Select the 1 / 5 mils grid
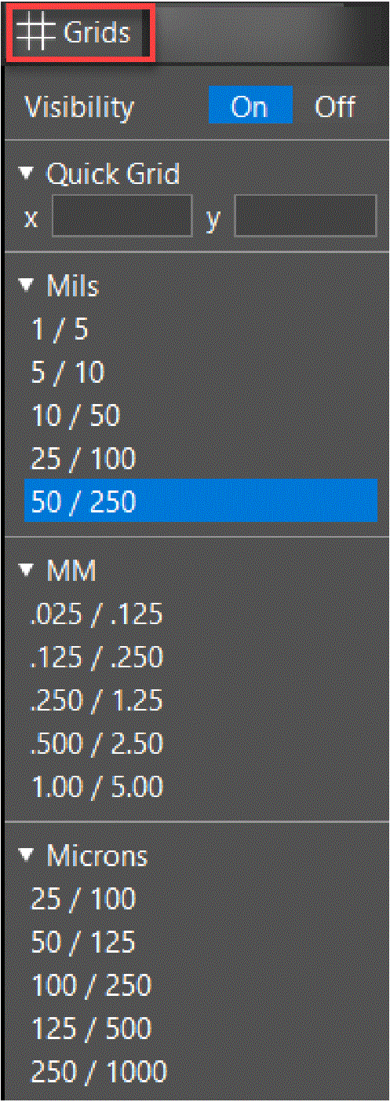Viewport: 390px width, 1102px height. (x=201, y=329)
